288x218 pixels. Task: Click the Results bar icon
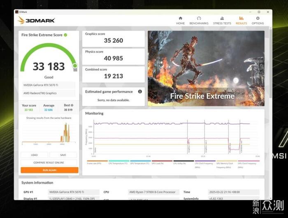242,18
